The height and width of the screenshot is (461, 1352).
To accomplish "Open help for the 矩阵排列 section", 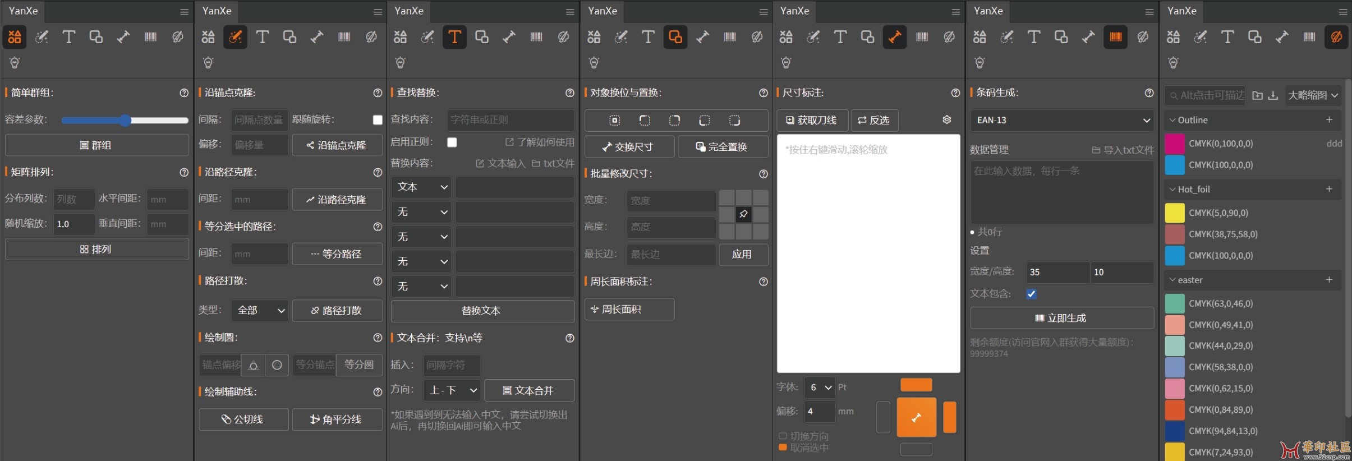I will coord(184,173).
